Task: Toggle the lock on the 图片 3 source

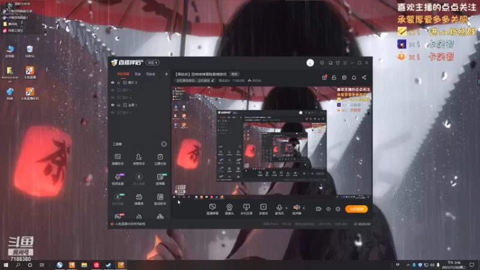Action: click(x=118, y=83)
